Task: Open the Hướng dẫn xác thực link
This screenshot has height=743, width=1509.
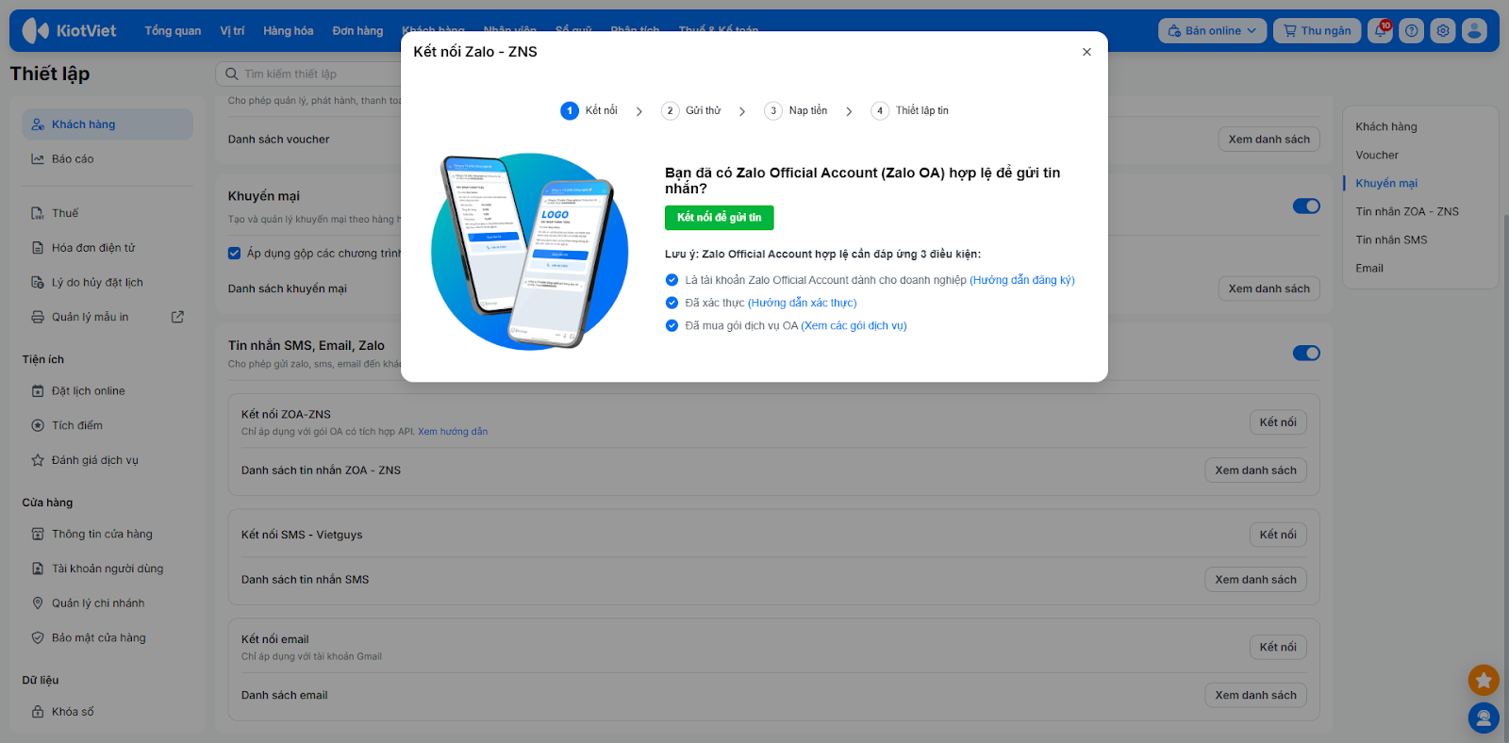Action: coord(803,303)
